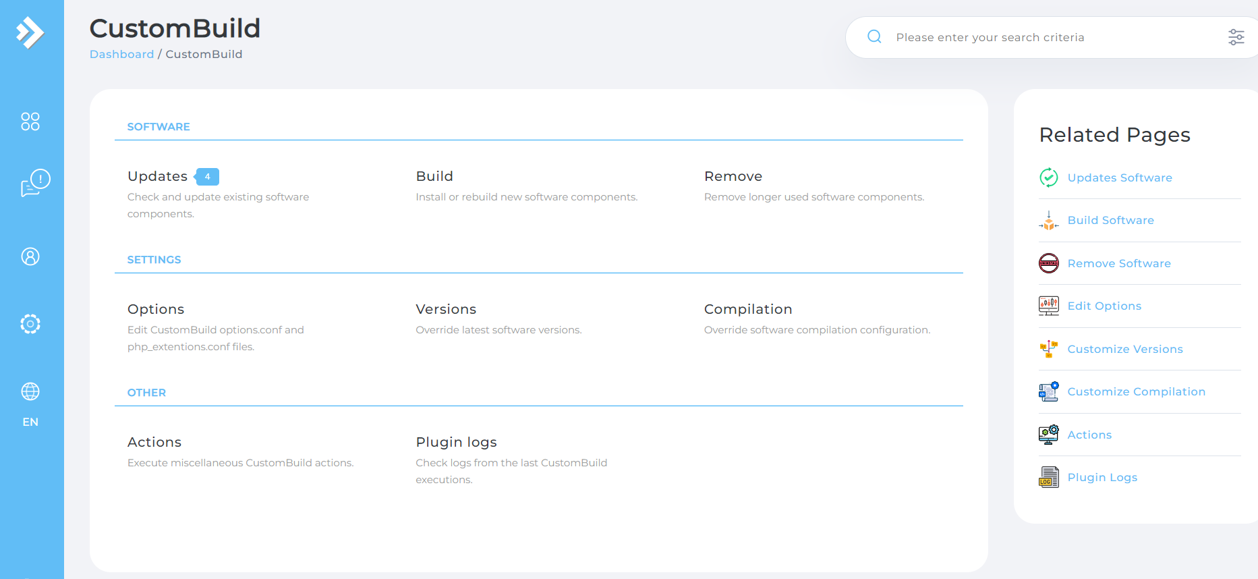Select the Versions settings item
This screenshot has height=579, width=1258.
click(446, 309)
